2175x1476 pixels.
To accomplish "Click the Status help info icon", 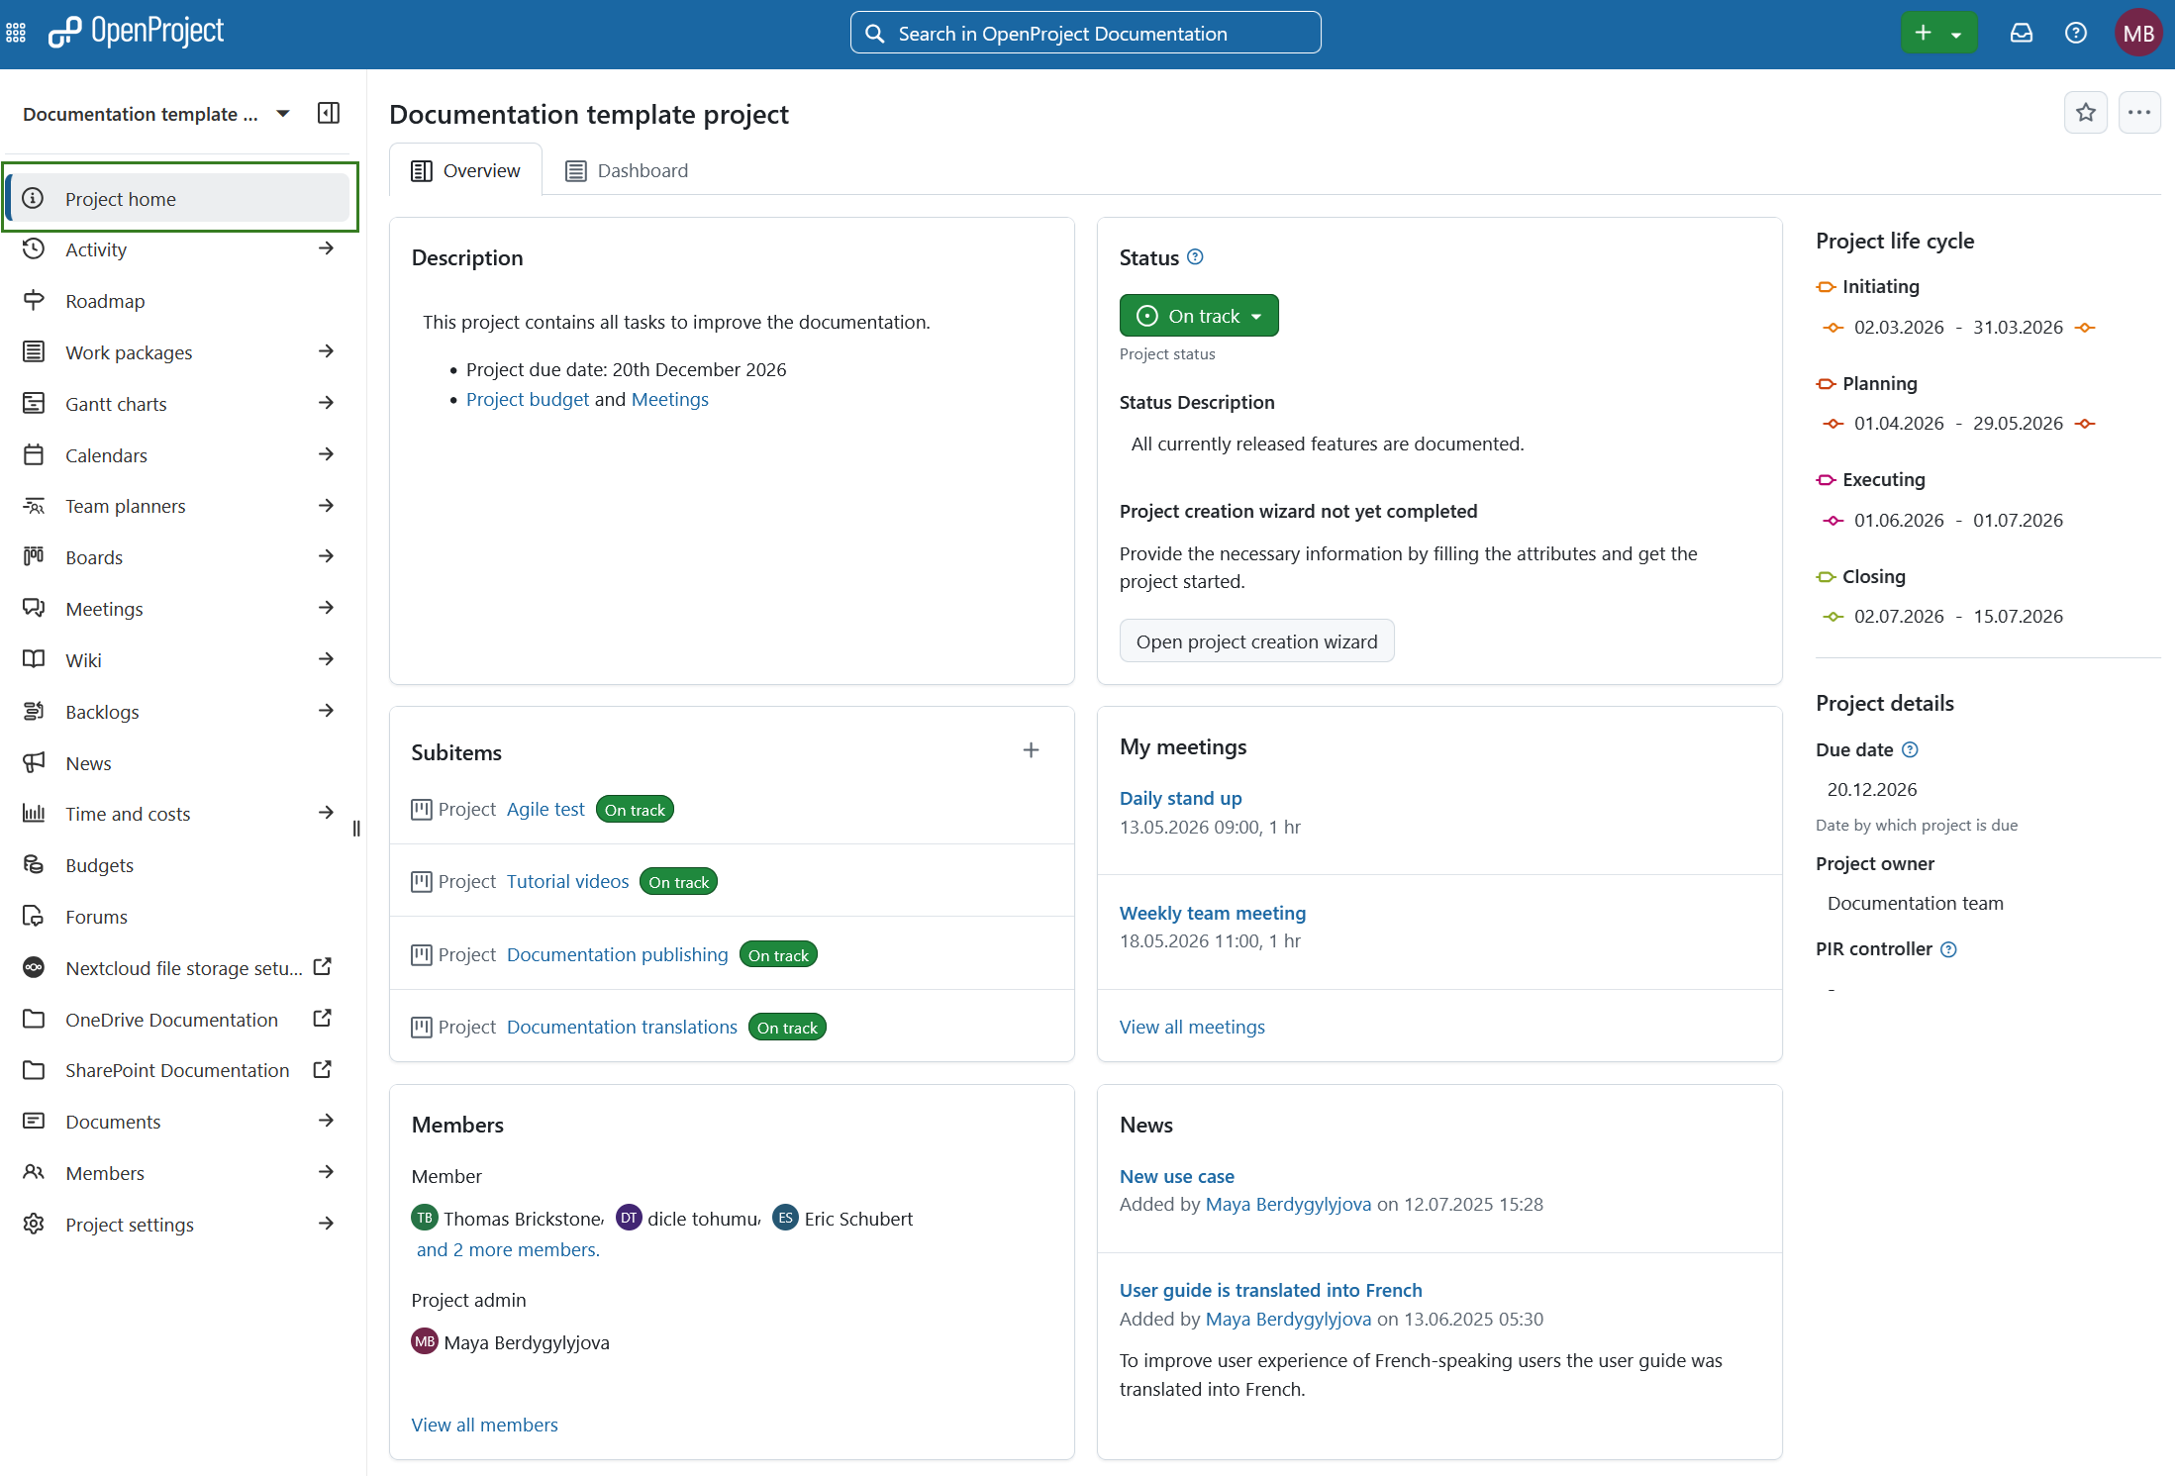I will 1195,257.
